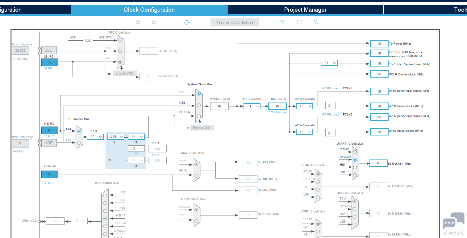Click the To USART1 (MHz) value box
467x238 pixels.
pos(379,163)
